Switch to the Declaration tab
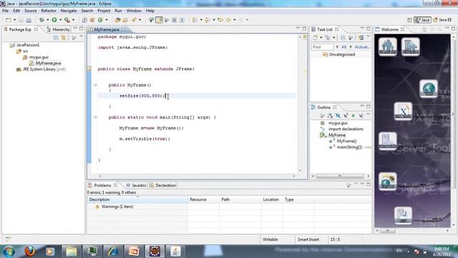Screen dimensions: 458x258 [163, 185]
